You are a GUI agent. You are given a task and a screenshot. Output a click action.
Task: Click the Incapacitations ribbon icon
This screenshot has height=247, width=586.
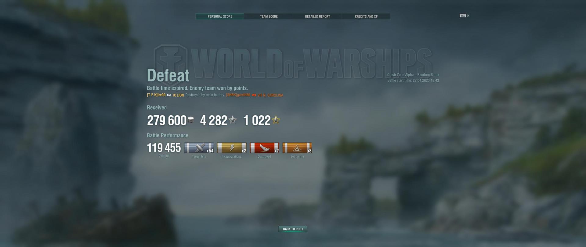point(232,148)
